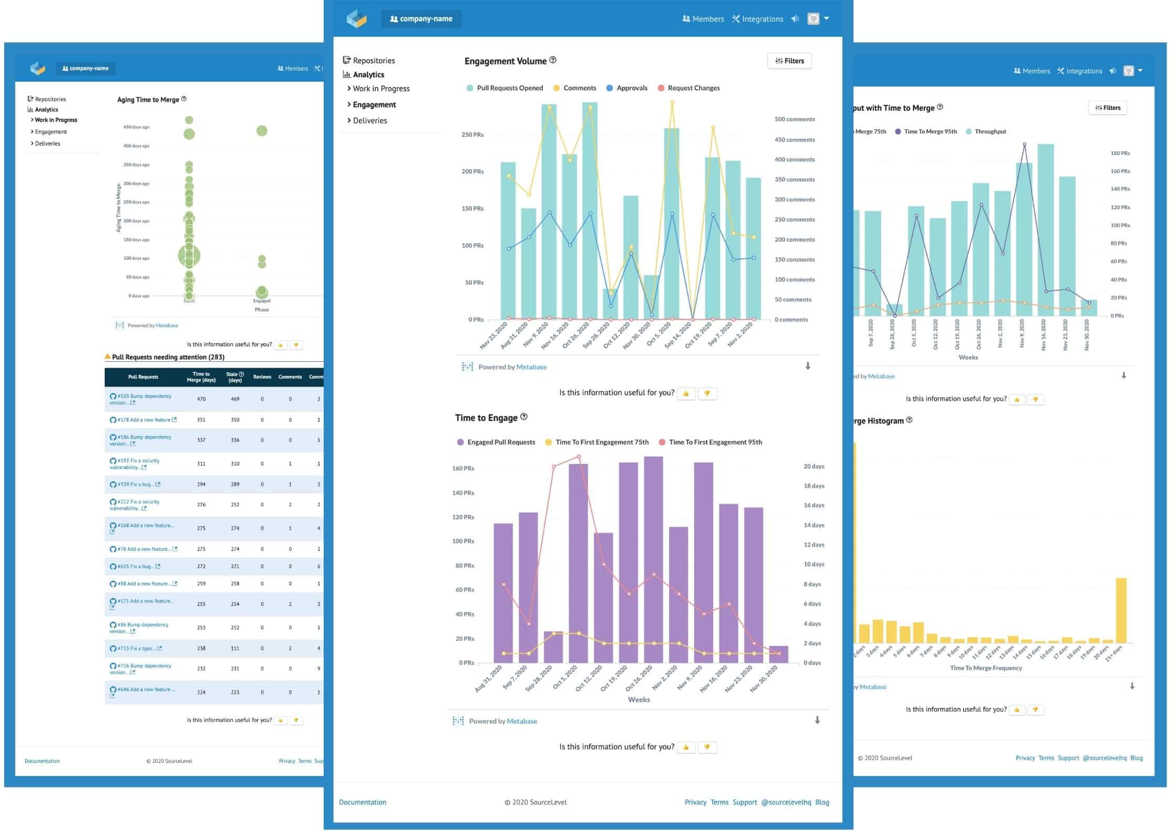The height and width of the screenshot is (831, 1176).
Task: Click the Engagement Volume help question icon
Action: pos(553,60)
